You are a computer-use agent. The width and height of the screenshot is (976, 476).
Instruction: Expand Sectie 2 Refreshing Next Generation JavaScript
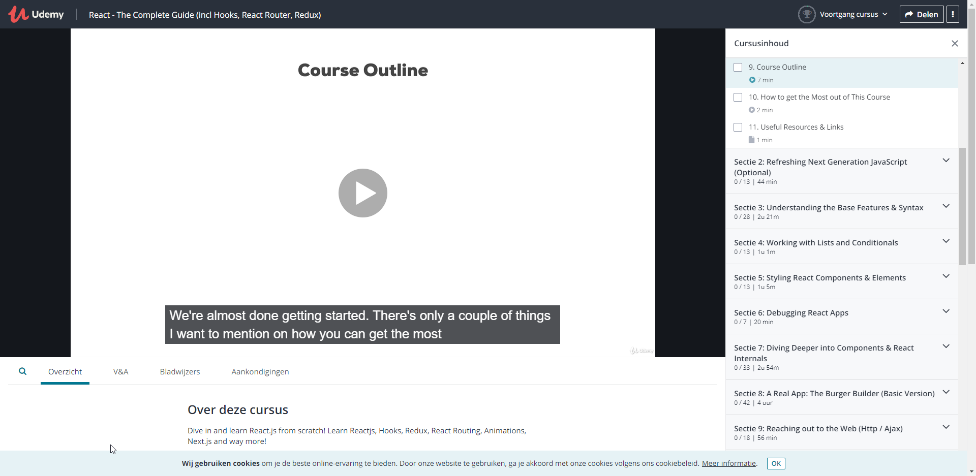tap(945, 161)
